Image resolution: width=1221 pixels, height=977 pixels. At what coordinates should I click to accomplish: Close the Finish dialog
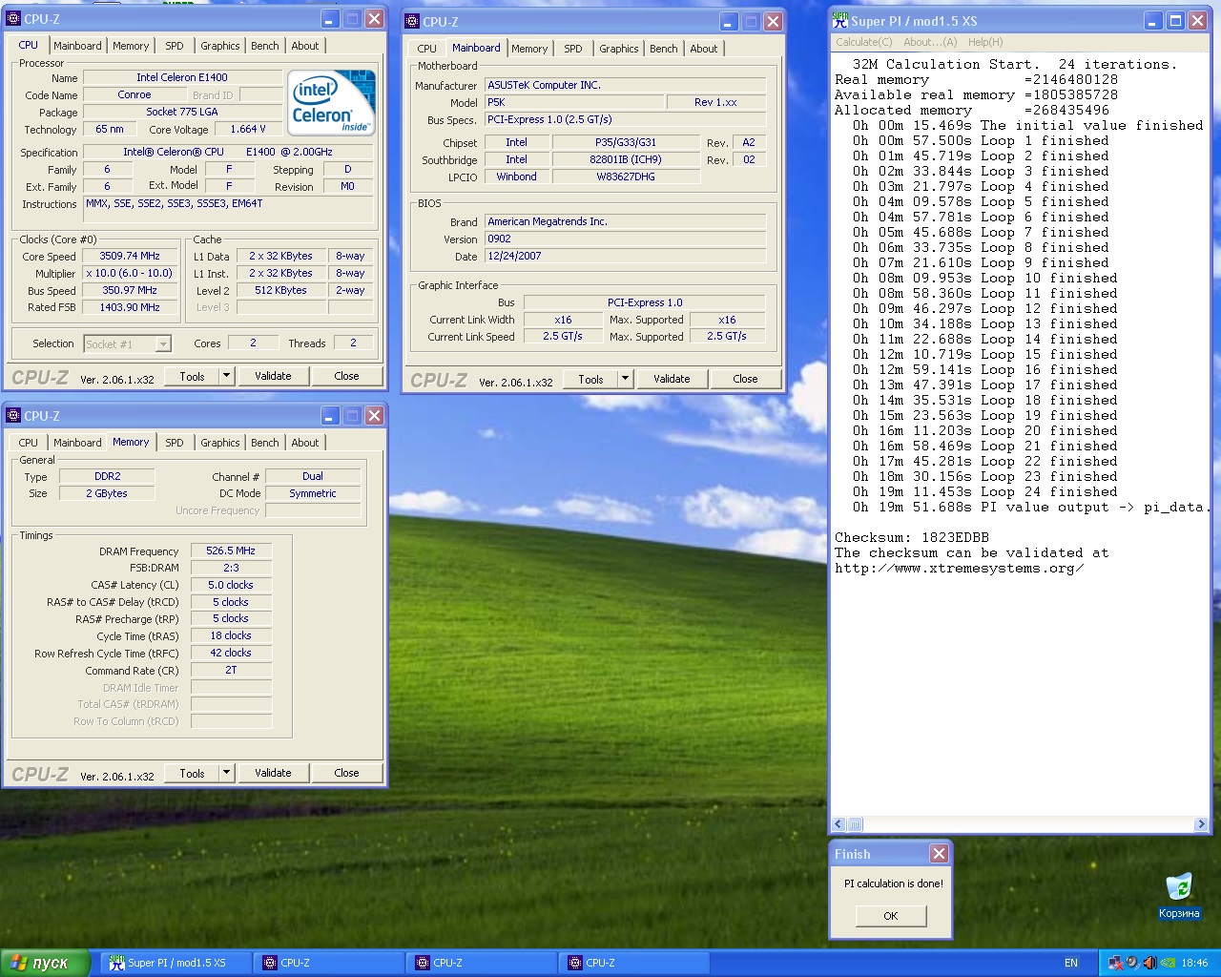tap(939, 854)
